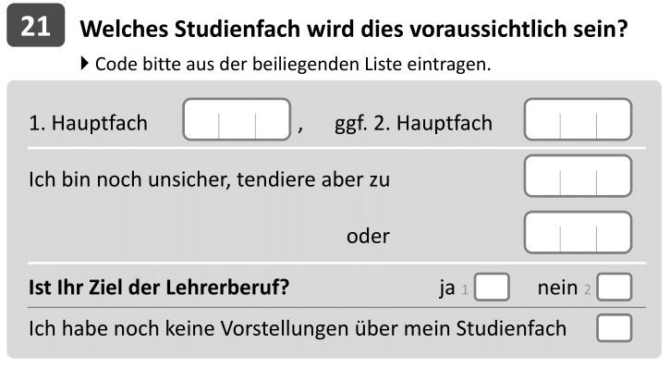Select middle digit cell of 1. Hauptfach

click(x=238, y=119)
